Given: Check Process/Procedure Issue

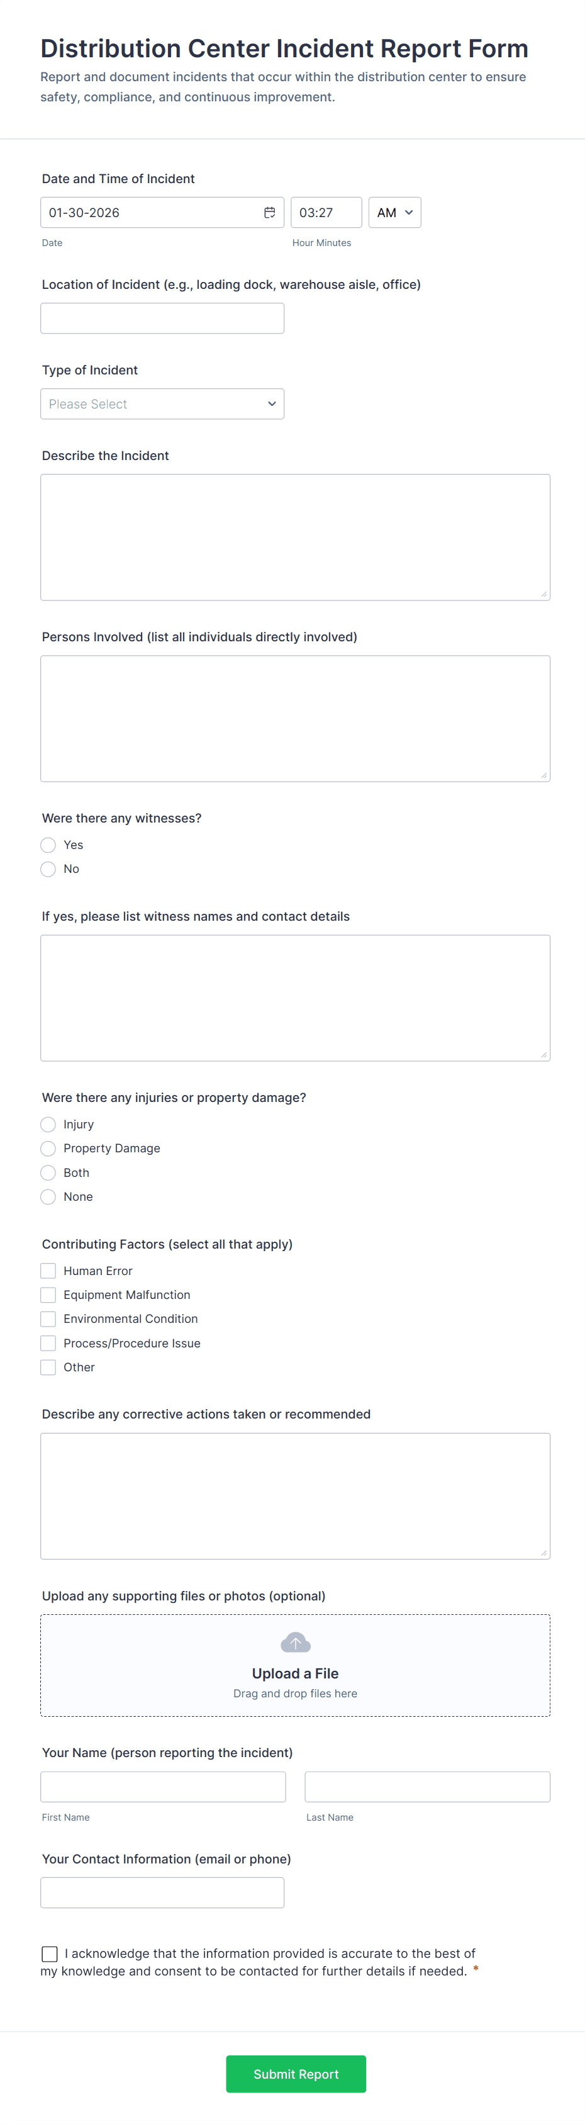Looking at the screenshot, I should pyautogui.click(x=48, y=1342).
